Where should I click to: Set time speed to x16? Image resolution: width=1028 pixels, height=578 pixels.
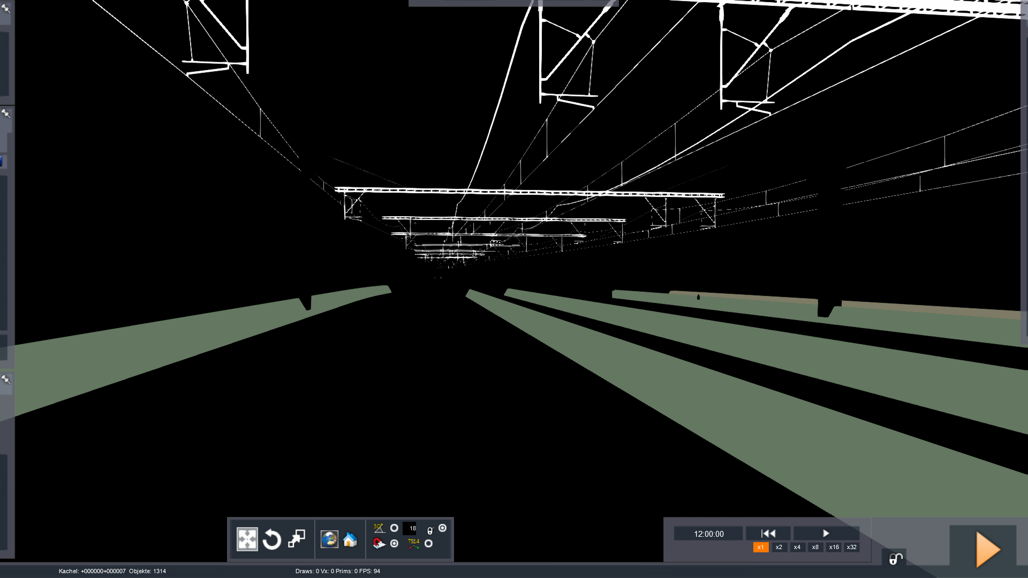[x=834, y=547]
